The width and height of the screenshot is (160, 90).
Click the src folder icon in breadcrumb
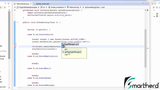41,7
